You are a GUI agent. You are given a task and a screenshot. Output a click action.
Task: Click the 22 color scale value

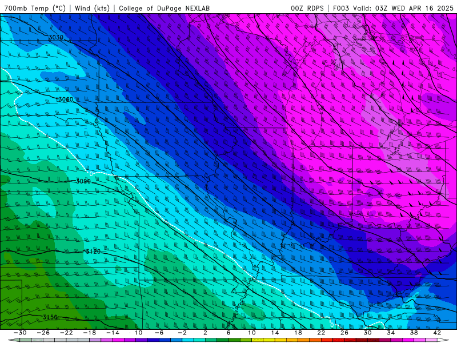click(x=321, y=333)
